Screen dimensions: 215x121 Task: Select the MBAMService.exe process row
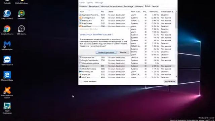click(x=127, y=69)
